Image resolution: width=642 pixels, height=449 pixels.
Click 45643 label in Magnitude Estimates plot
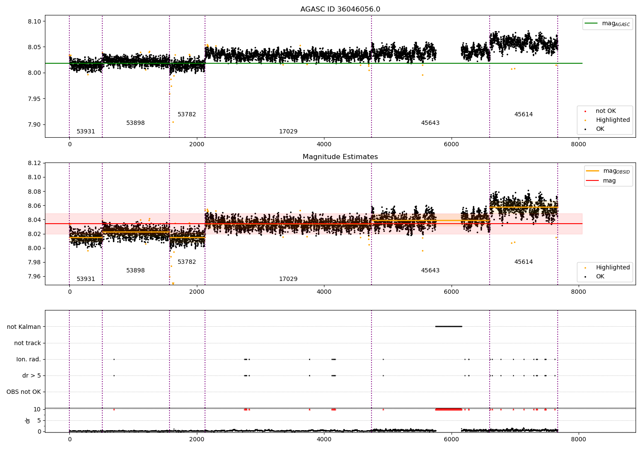click(431, 271)
